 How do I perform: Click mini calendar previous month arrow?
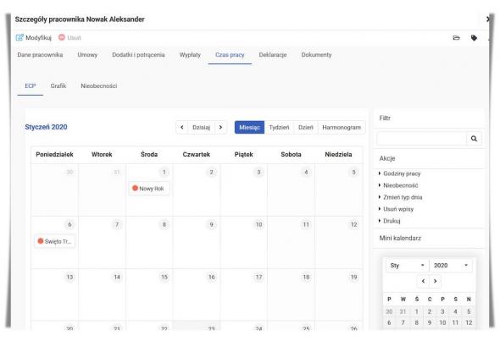coord(423,281)
